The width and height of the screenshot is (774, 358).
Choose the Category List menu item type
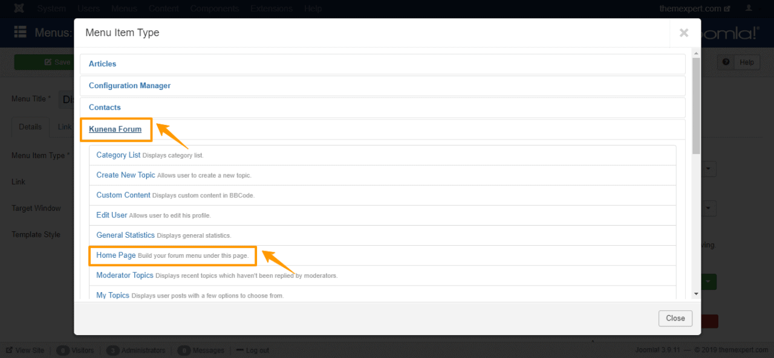[x=119, y=155]
